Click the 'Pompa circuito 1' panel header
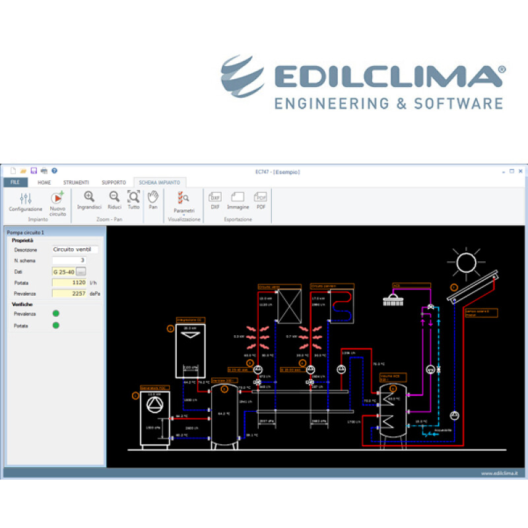Image resolution: width=528 pixels, height=528 pixels. coord(56,232)
